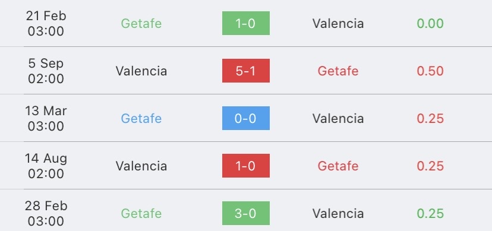
Task: Open the blue 0-0 score badge
Action: (245, 118)
